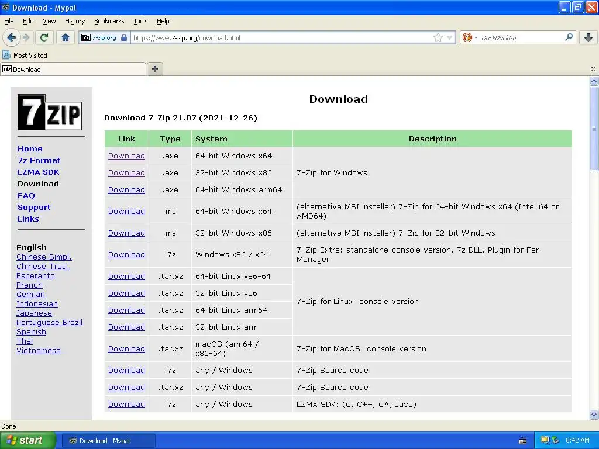Image resolution: width=599 pixels, height=449 pixels.
Task: Click the scrollbar up arrow
Action: (x=594, y=81)
